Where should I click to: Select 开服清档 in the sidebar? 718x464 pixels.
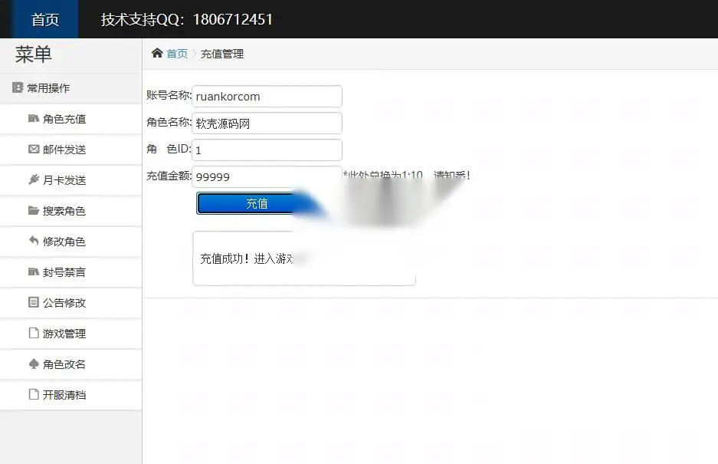71,395
